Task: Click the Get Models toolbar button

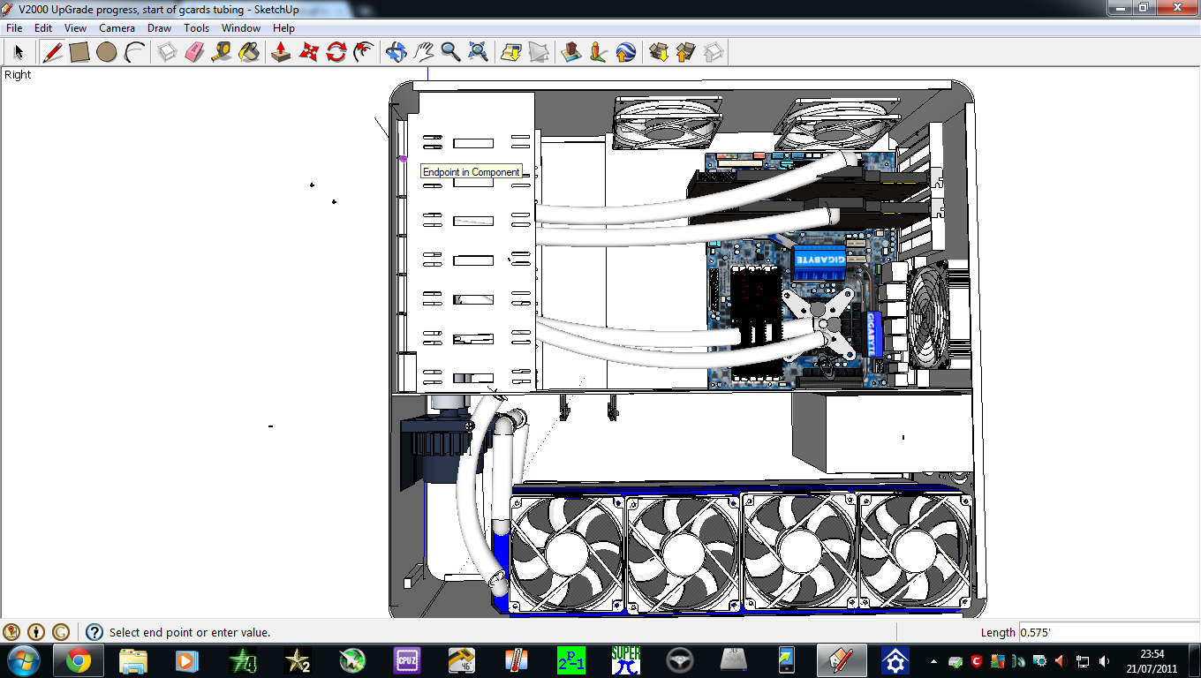Action: click(x=658, y=53)
